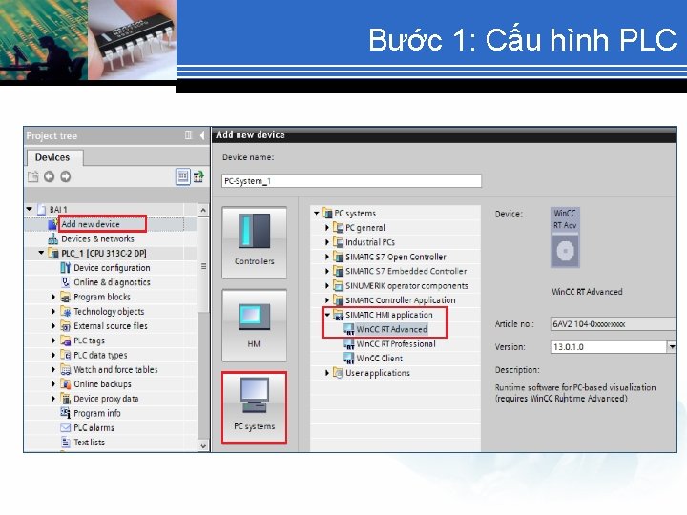687x515 pixels.
Task: Expand the User applications folder
Action: 327,373
